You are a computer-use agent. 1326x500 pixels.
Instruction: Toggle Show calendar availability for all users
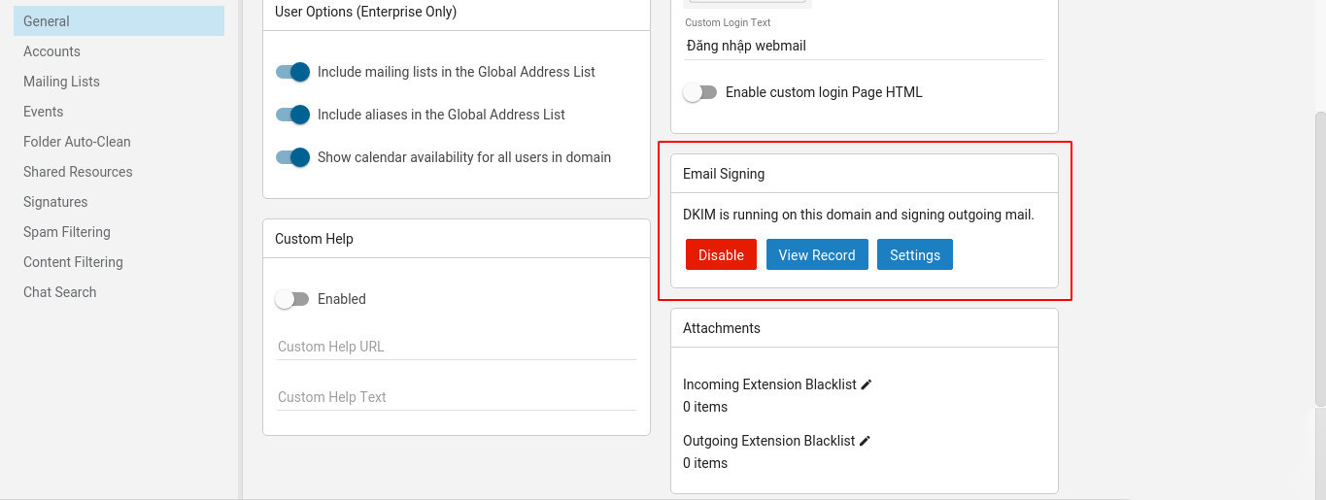point(292,157)
